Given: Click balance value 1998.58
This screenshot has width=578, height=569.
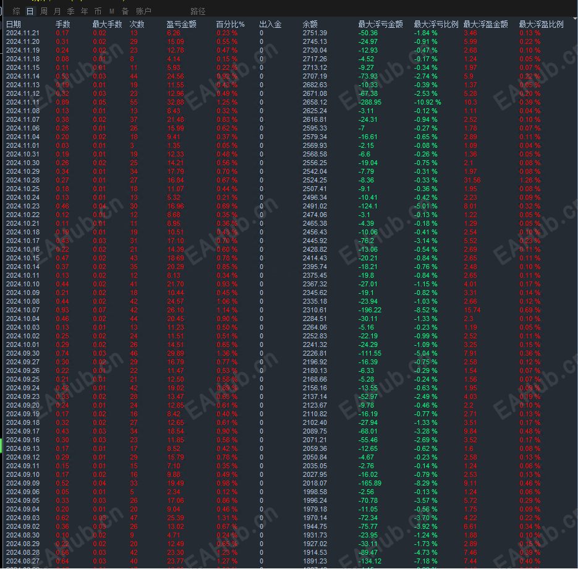Looking at the screenshot, I should (x=315, y=492).
